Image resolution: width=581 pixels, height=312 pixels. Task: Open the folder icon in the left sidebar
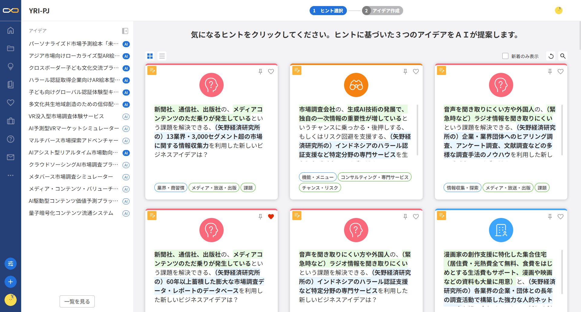pos(11,48)
